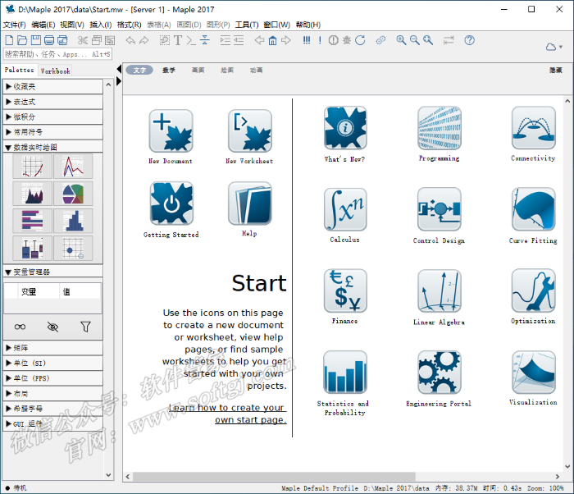Undo the last action
The width and height of the screenshot is (574, 494).
coord(130,40)
